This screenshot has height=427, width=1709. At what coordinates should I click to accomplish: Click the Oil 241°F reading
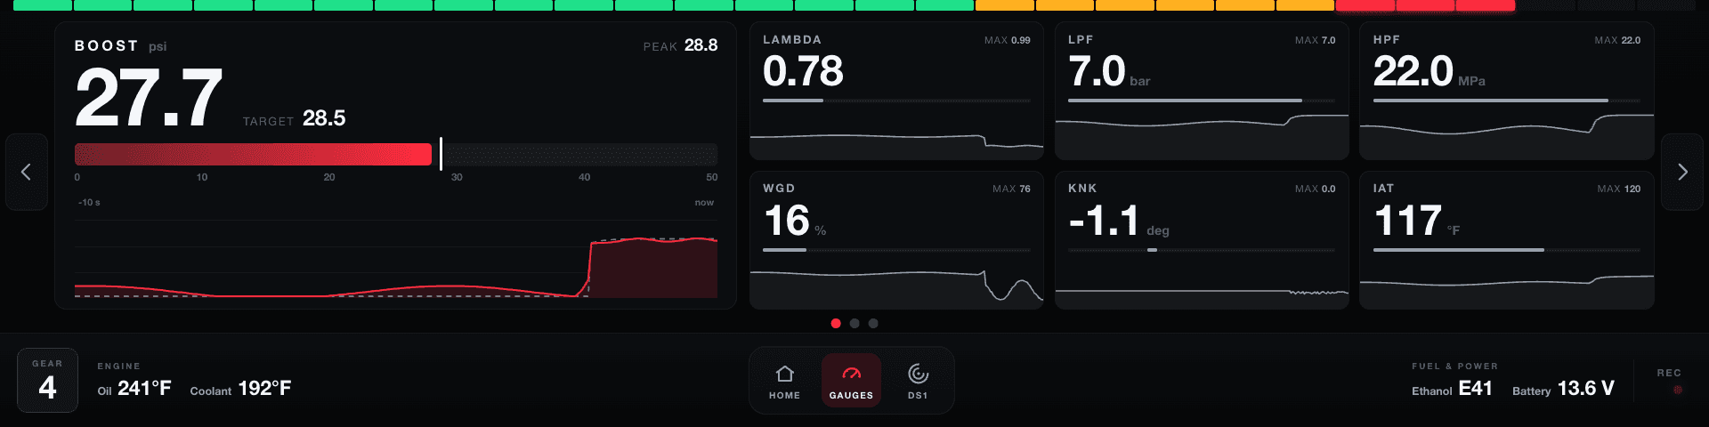click(x=134, y=389)
